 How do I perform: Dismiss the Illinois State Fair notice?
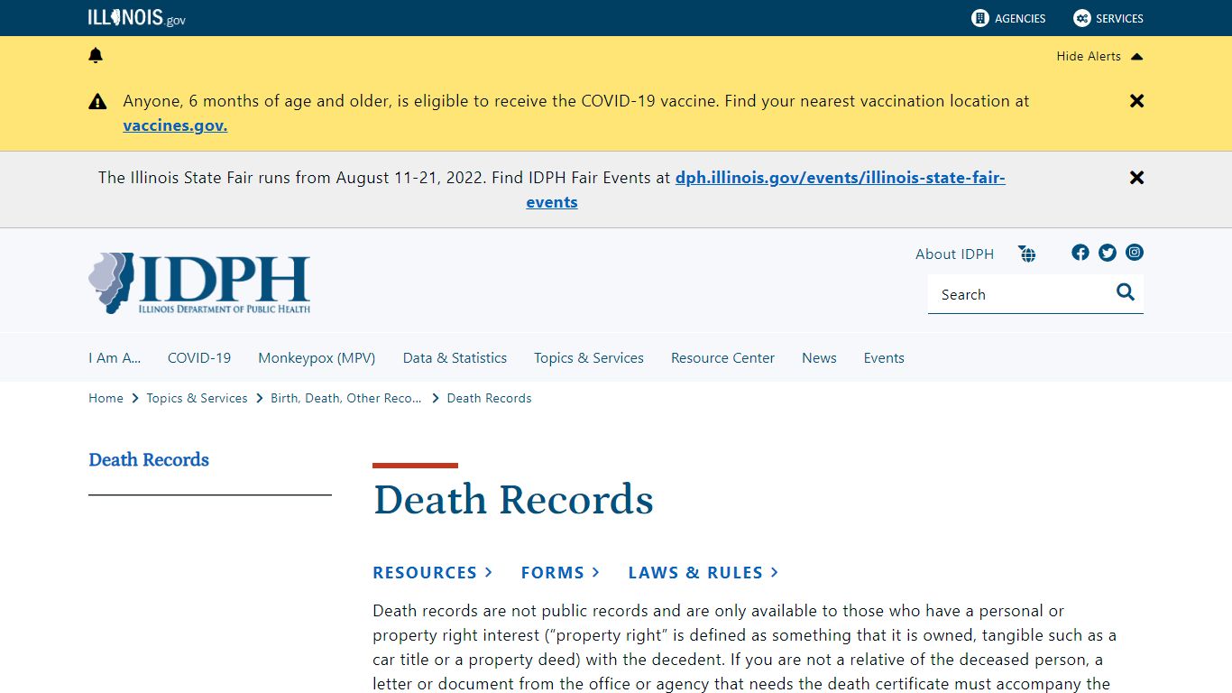[1136, 177]
